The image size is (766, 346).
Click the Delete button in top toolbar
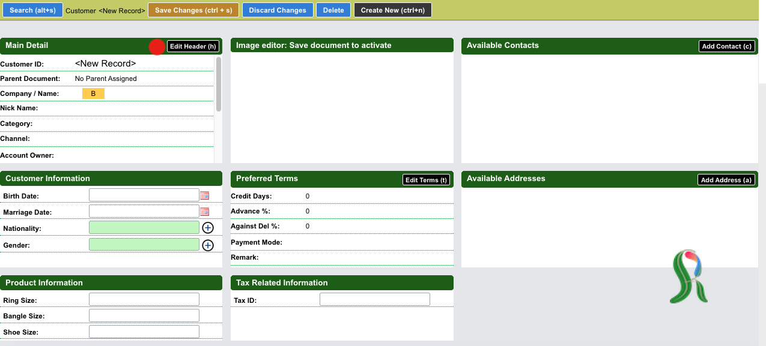click(x=333, y=10)
